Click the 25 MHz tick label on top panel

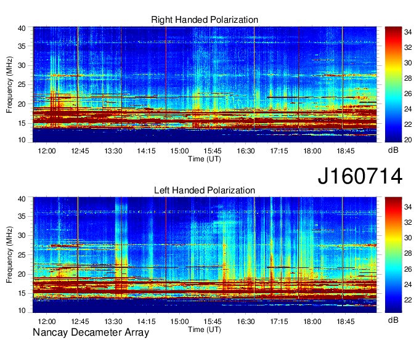pos(22,84)
